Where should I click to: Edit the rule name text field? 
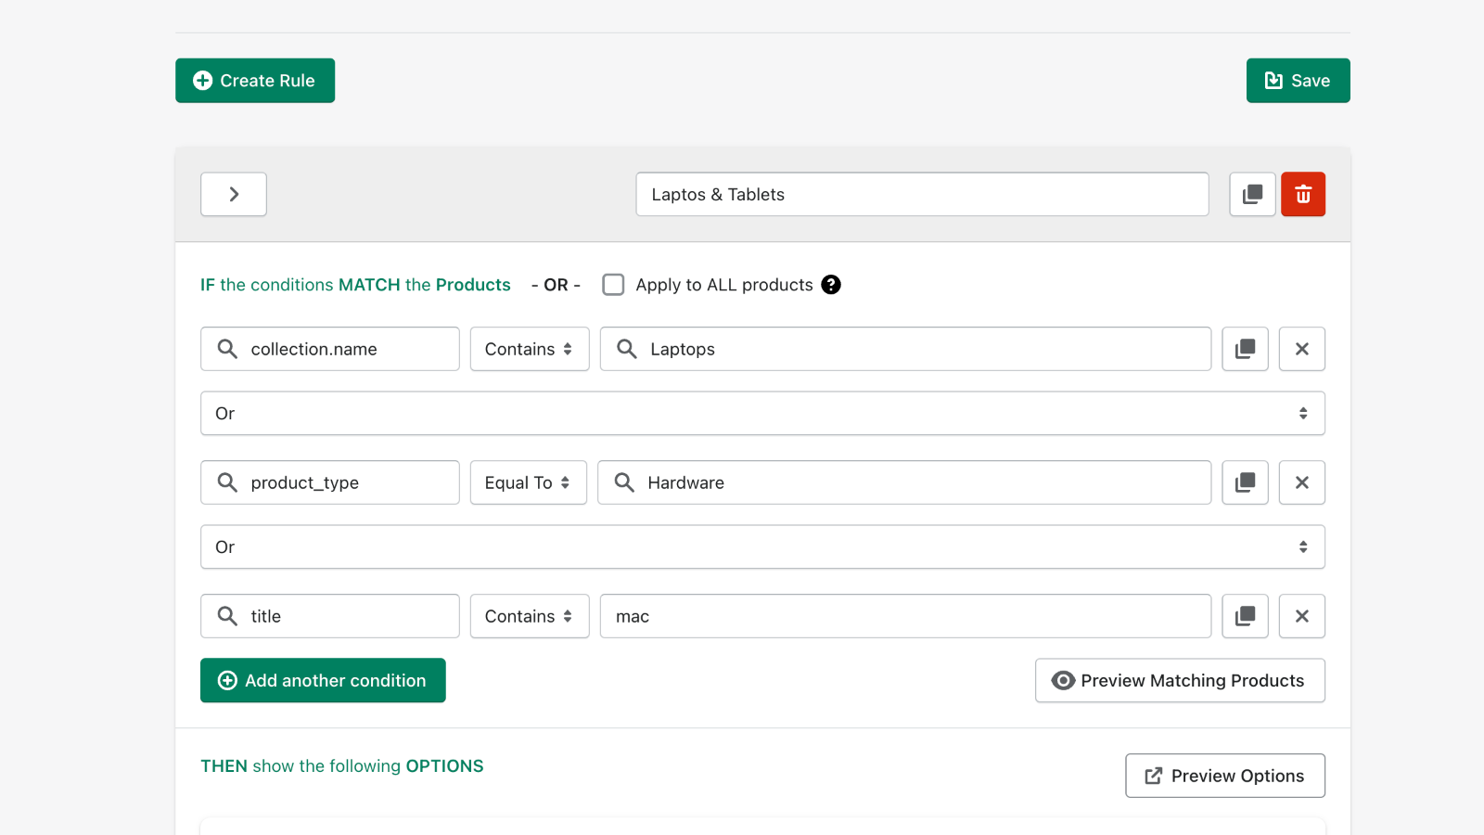[x=922, y=194]
